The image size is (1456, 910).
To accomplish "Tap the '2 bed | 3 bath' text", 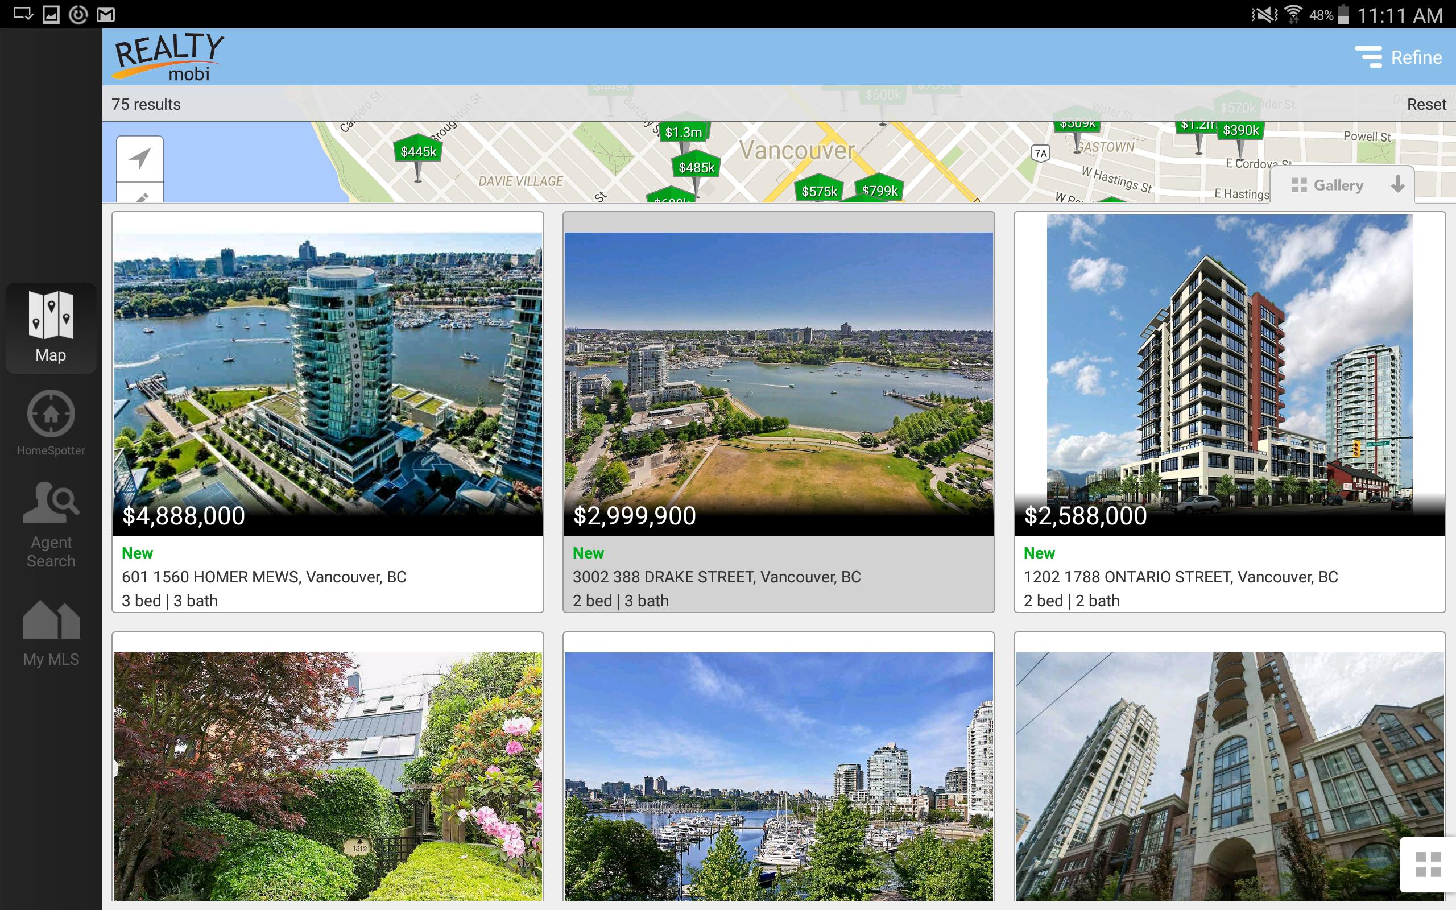I will click(x=621, y=601).
